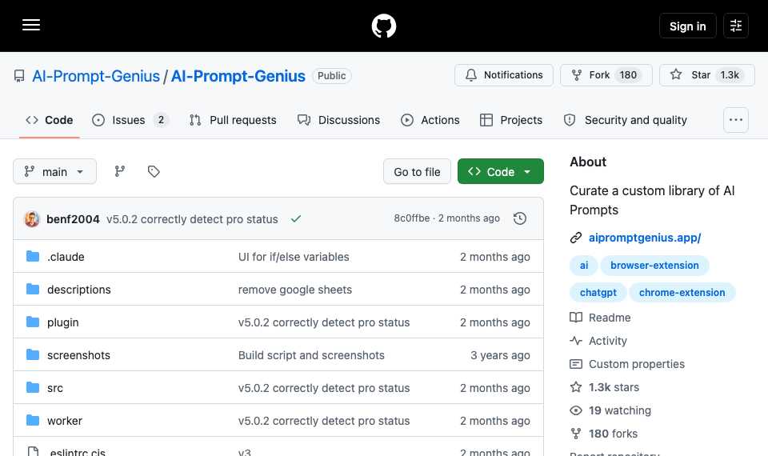Select the chrome-extension topic tag

pyautogui.click(x=682, y=293)
